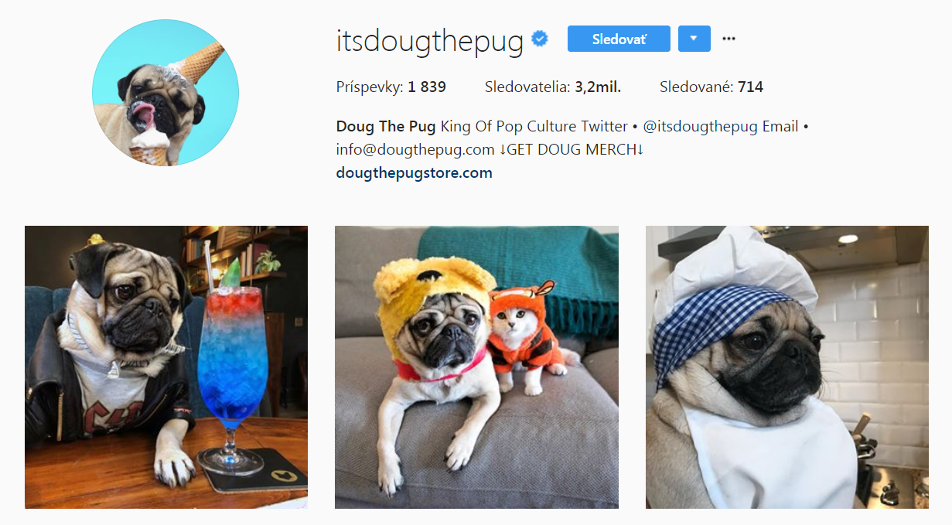
Task: Open the pug with blue cocktail post
Action: click(166, 367)
